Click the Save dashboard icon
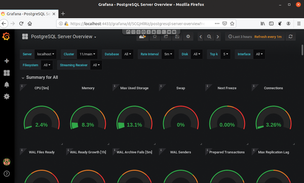Image resolution: width=304 pixels, height=183 pixels. pyautogui.click(x=177, y=36)
